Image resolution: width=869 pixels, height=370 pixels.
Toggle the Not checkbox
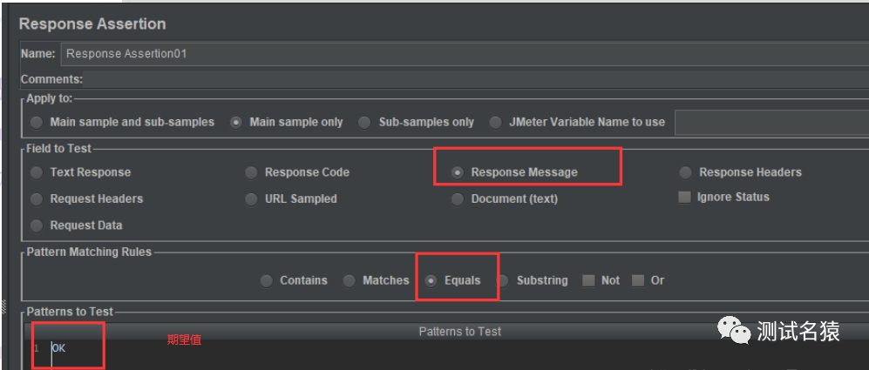pos(588,281)
